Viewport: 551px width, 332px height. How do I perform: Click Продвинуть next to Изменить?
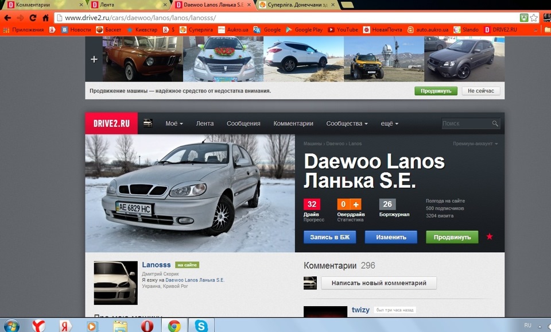pos(452,237)
